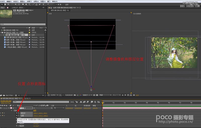Viewport: 201px width, 128px height.
Task: Select the Hand tool
Action: [5, 4]
